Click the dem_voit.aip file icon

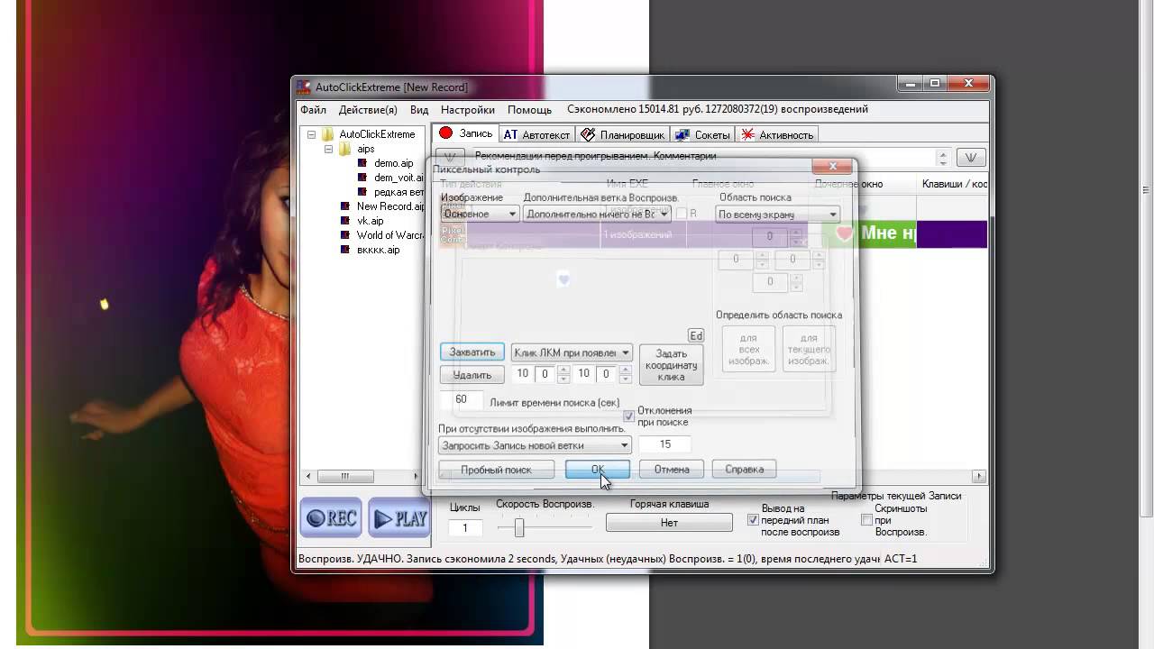pos(362,178)
